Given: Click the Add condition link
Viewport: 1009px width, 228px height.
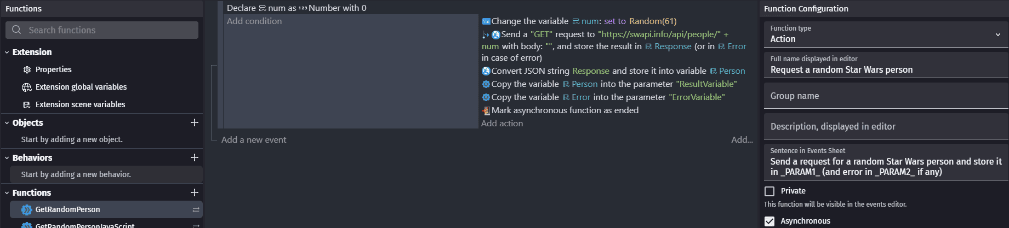Looking at the screenshot, I should point(254,21).
